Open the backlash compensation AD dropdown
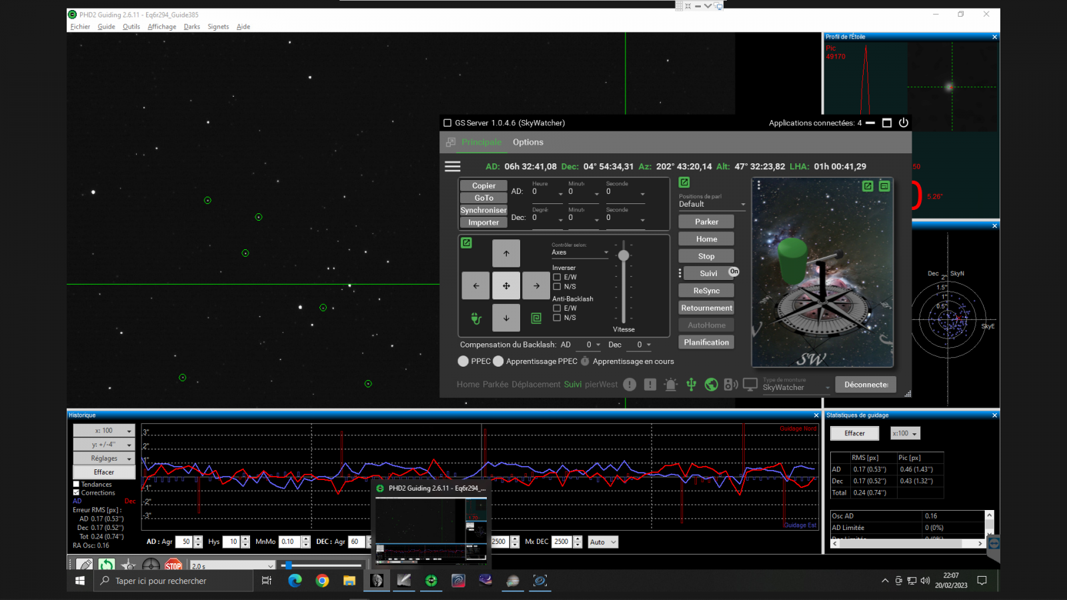1067x600 pixels. click(x=590, y=345)
